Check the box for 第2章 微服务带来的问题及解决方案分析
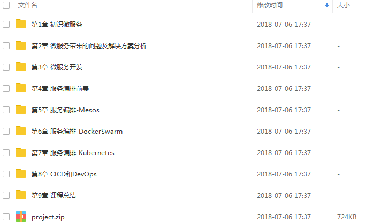 pyautogui.click(x=6, y=45)
